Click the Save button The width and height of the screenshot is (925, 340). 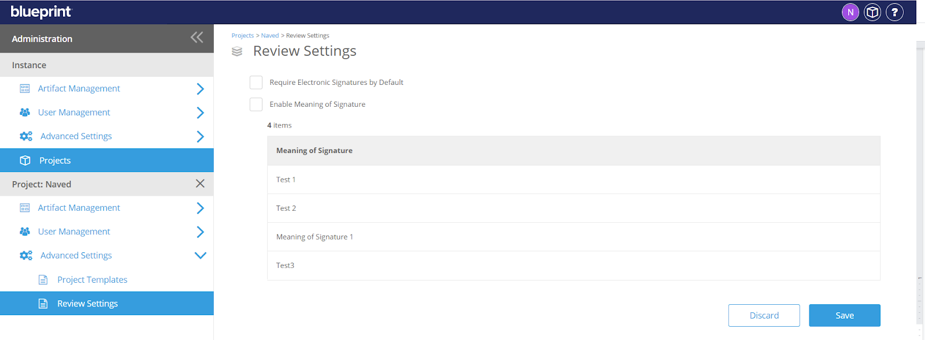click(844, 315)
